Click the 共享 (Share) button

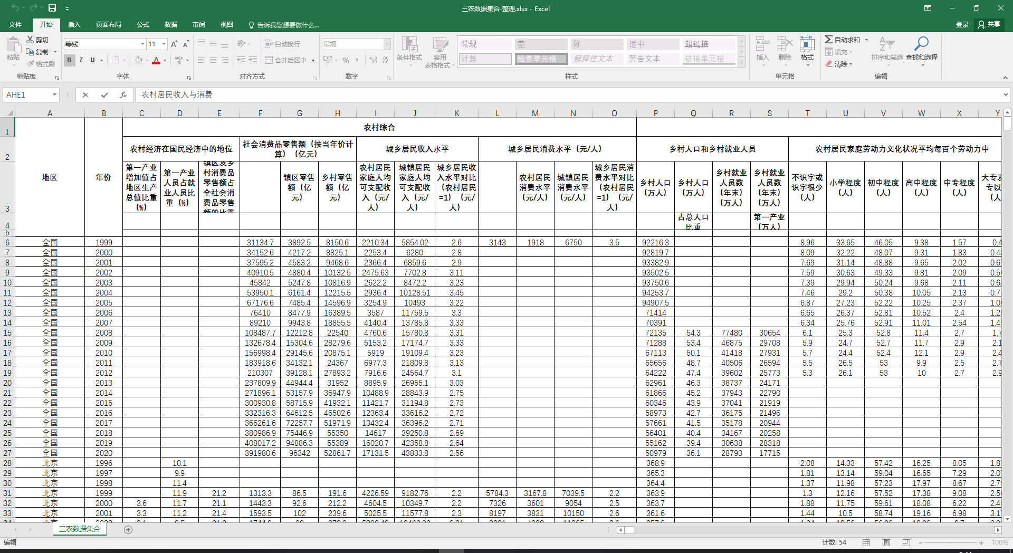pos(989,25)
